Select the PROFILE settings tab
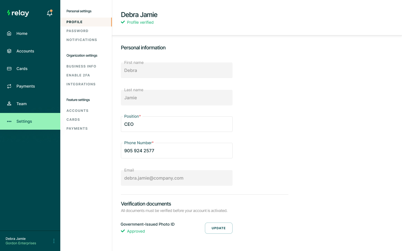 (86, 22)
